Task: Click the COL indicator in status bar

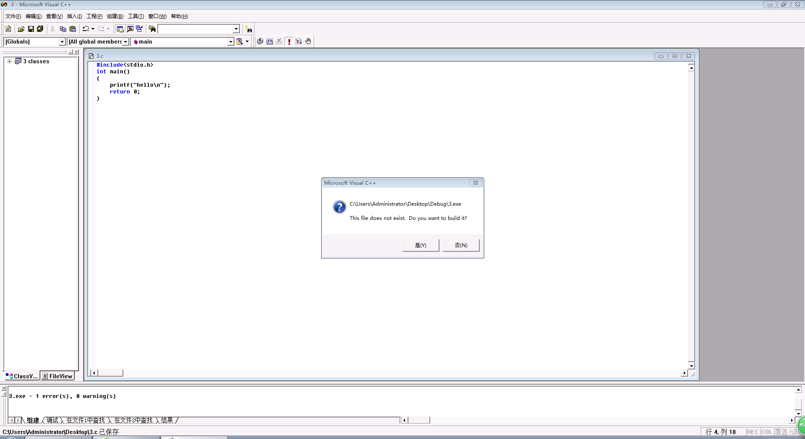Action: click(766, 432)
